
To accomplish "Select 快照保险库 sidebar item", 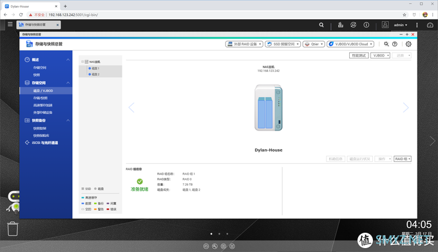I will pos(41,136).
